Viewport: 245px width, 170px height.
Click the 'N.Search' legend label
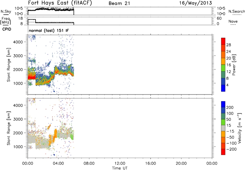(236, 11)
